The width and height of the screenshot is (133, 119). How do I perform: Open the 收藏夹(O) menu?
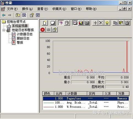[59, 9]
